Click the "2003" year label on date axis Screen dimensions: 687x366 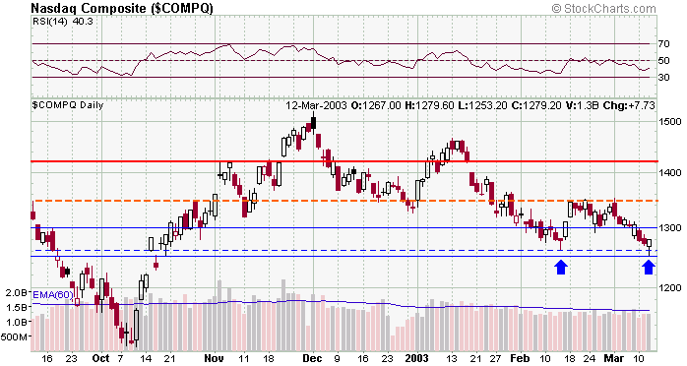pos(416,358)
